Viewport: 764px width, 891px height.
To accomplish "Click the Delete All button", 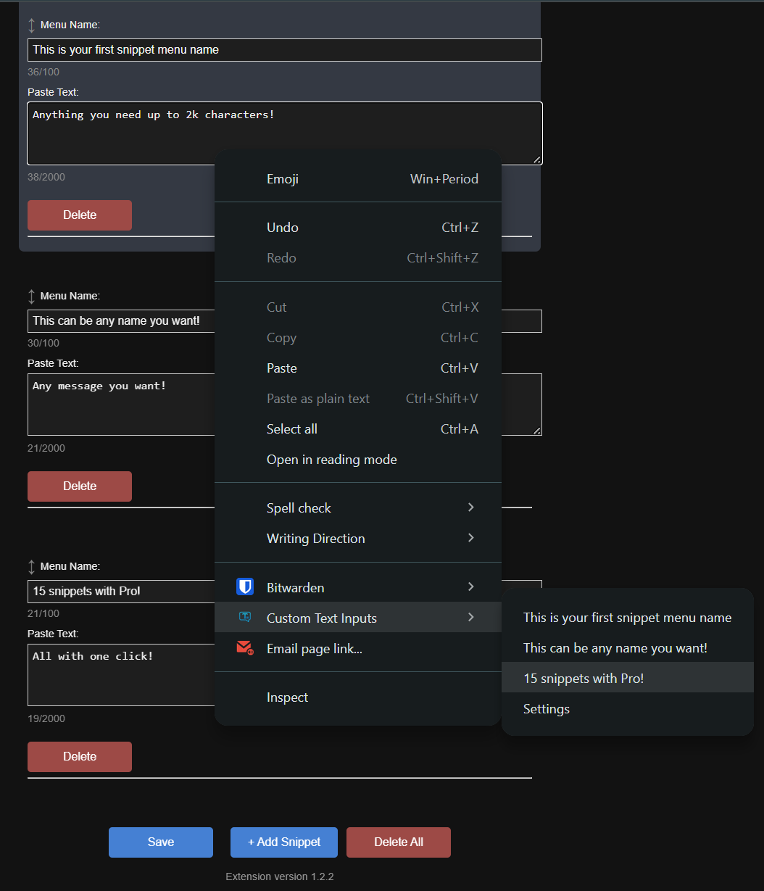I will point(399,842).
